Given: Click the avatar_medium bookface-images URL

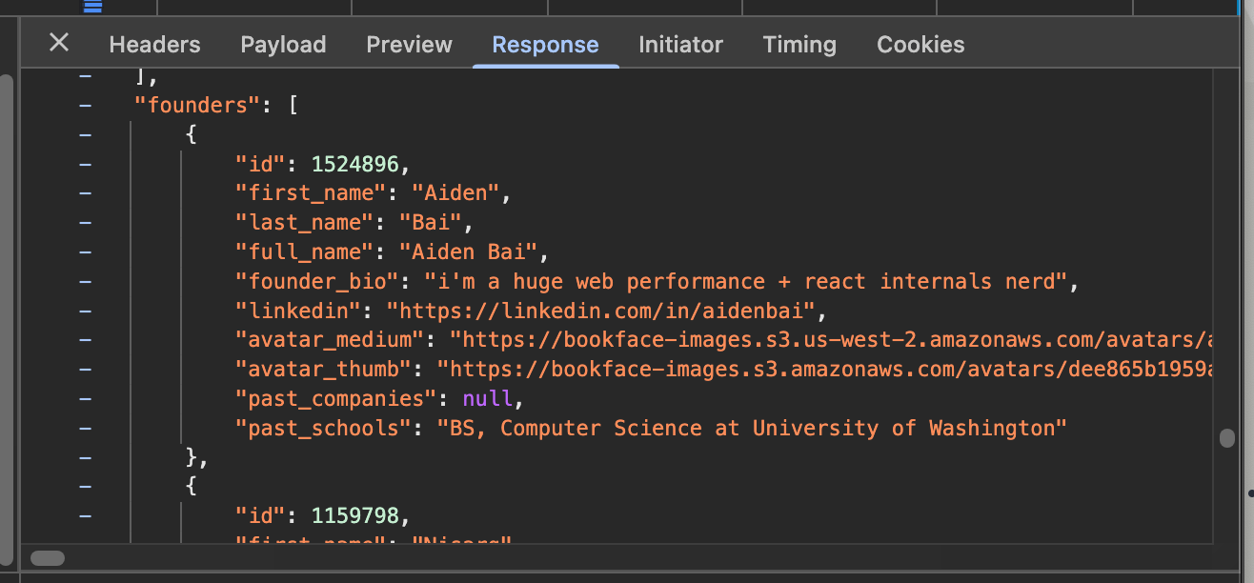Looking at the screenshot, I should (831, 340).
